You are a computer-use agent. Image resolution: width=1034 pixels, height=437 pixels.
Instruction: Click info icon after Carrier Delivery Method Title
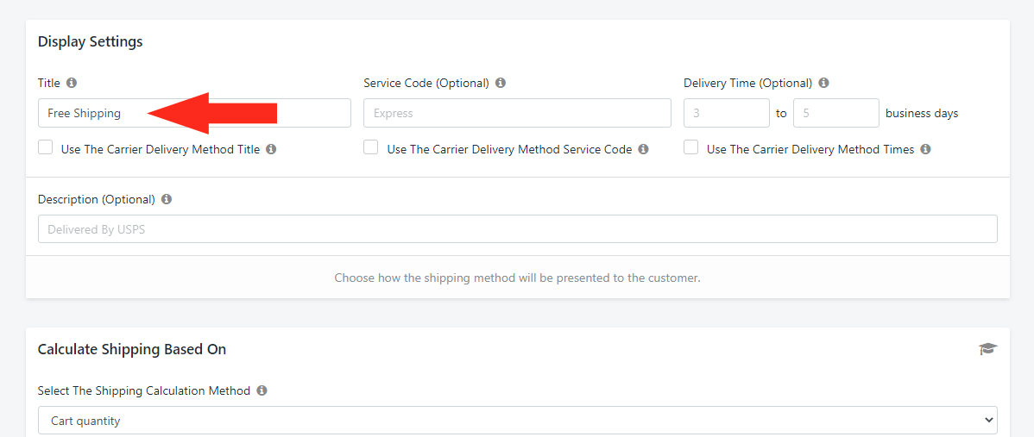coord(271,149)
